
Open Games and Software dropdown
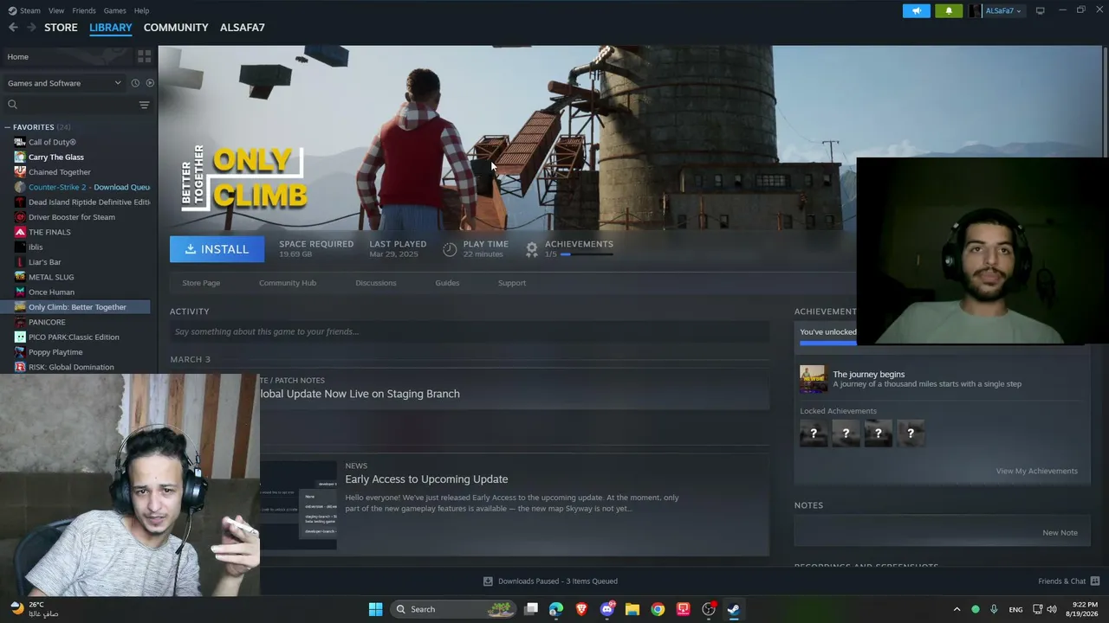click(x=64, y=83)
